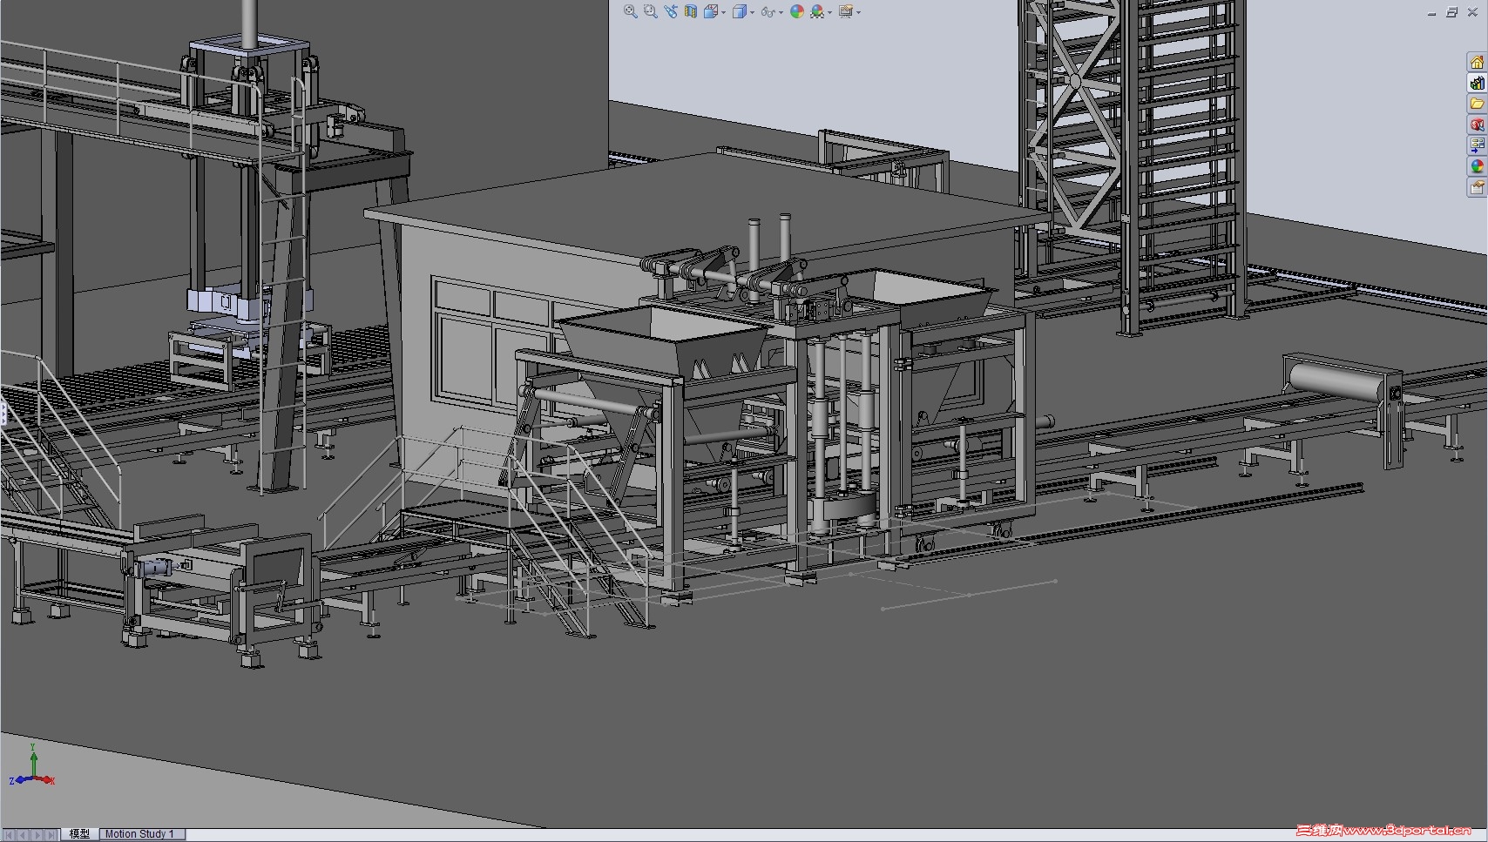Image resolution: width=1488 pixels, height=842 pixels.
Task: Open the Design Library task pane tab
Action: pos(1477,83)
